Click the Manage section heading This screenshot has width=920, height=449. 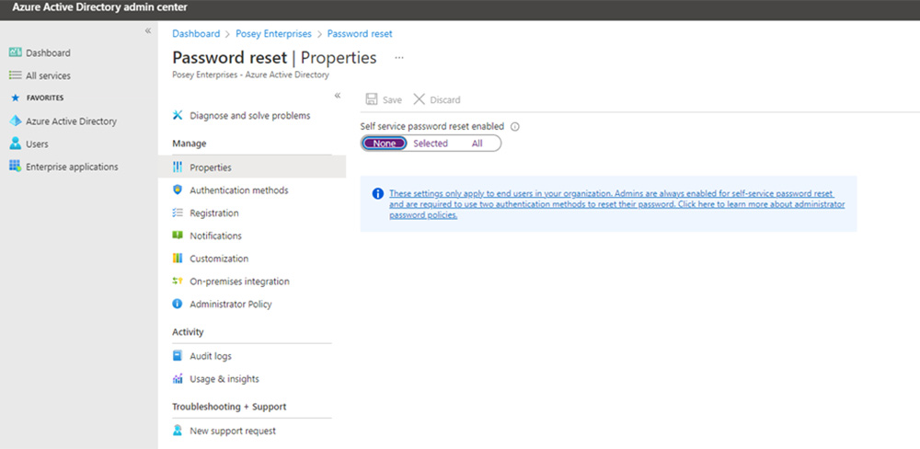pos(189,144)
